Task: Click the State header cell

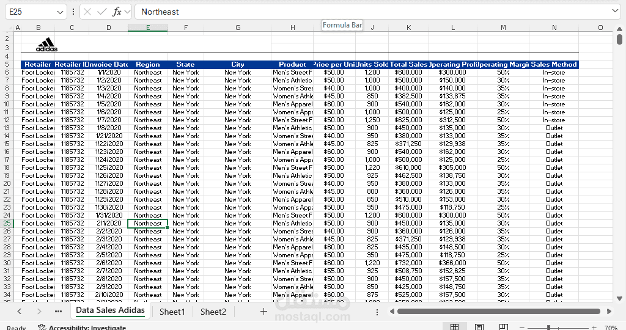Action: tap(186, 65)
